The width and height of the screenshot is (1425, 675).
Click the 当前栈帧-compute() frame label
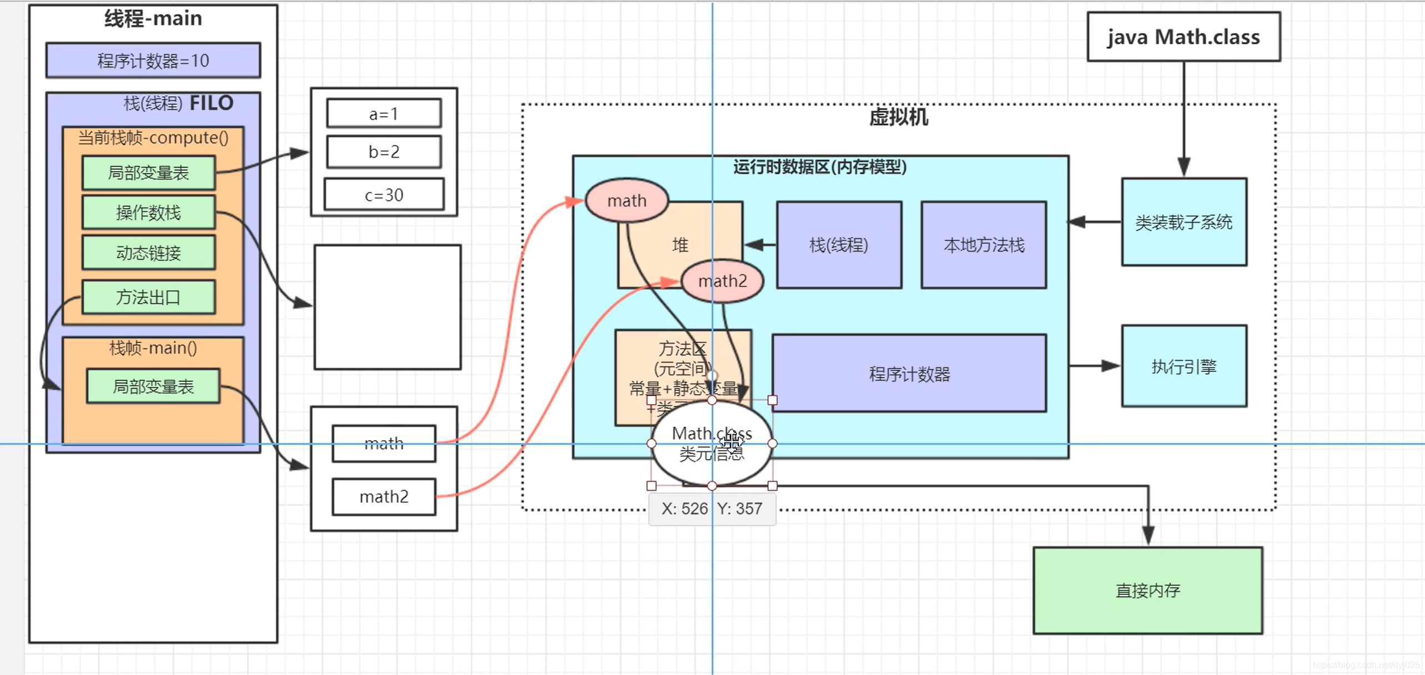coord(153,138)
